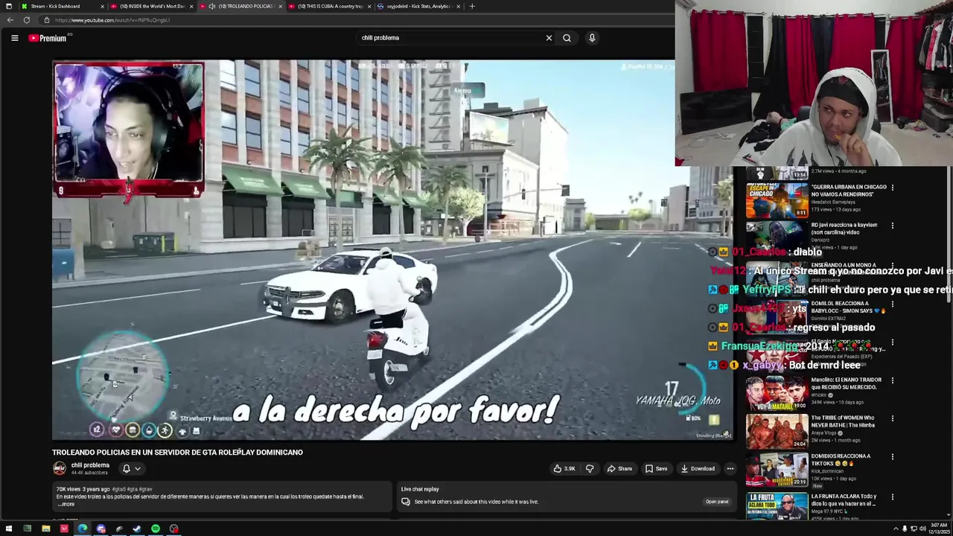Open Steam from the taskbar
The width and height of the screenshot is (953, 536).
point(137,529)
